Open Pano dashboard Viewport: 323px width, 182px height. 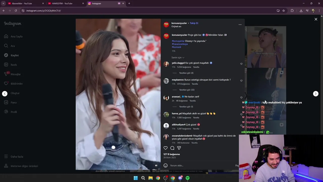pos(10,102)
